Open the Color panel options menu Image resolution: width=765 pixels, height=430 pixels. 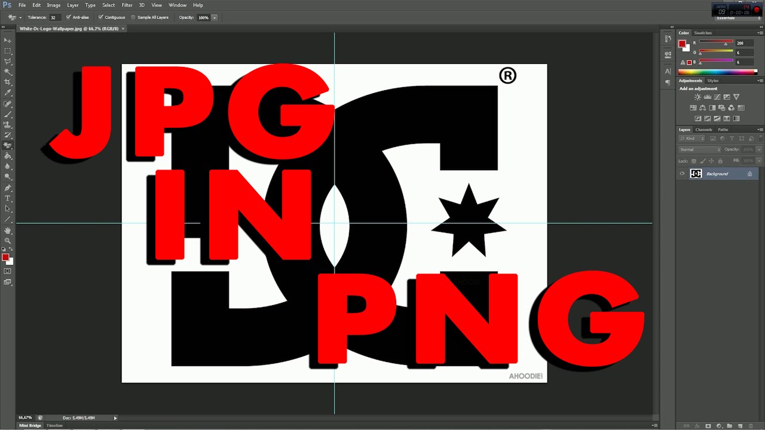tap(760, 33)
